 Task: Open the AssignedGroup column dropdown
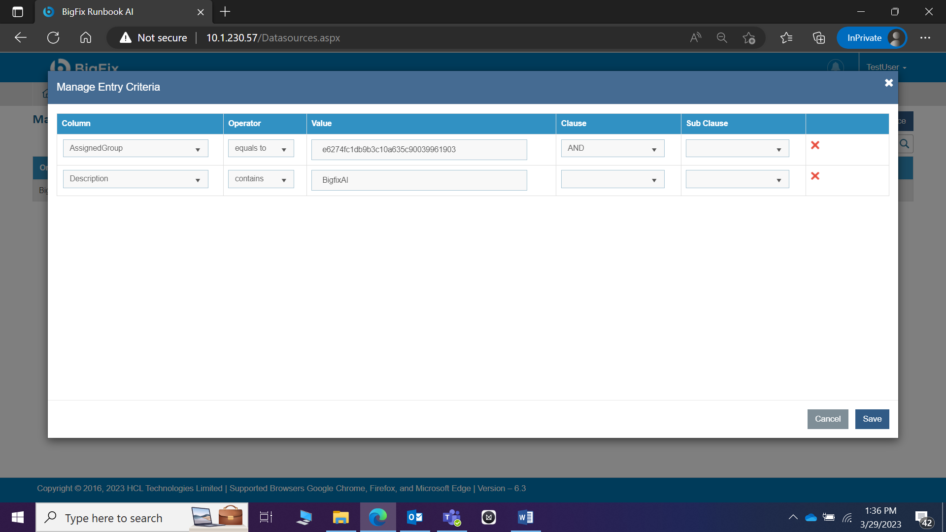[x=135, y=148]
